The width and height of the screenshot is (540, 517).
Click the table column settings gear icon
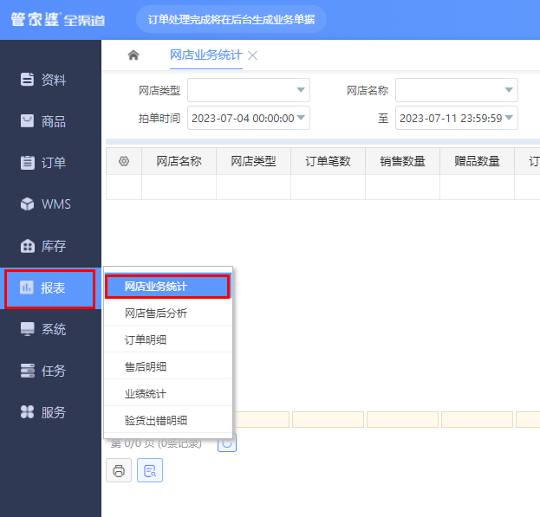click(124, 161)
